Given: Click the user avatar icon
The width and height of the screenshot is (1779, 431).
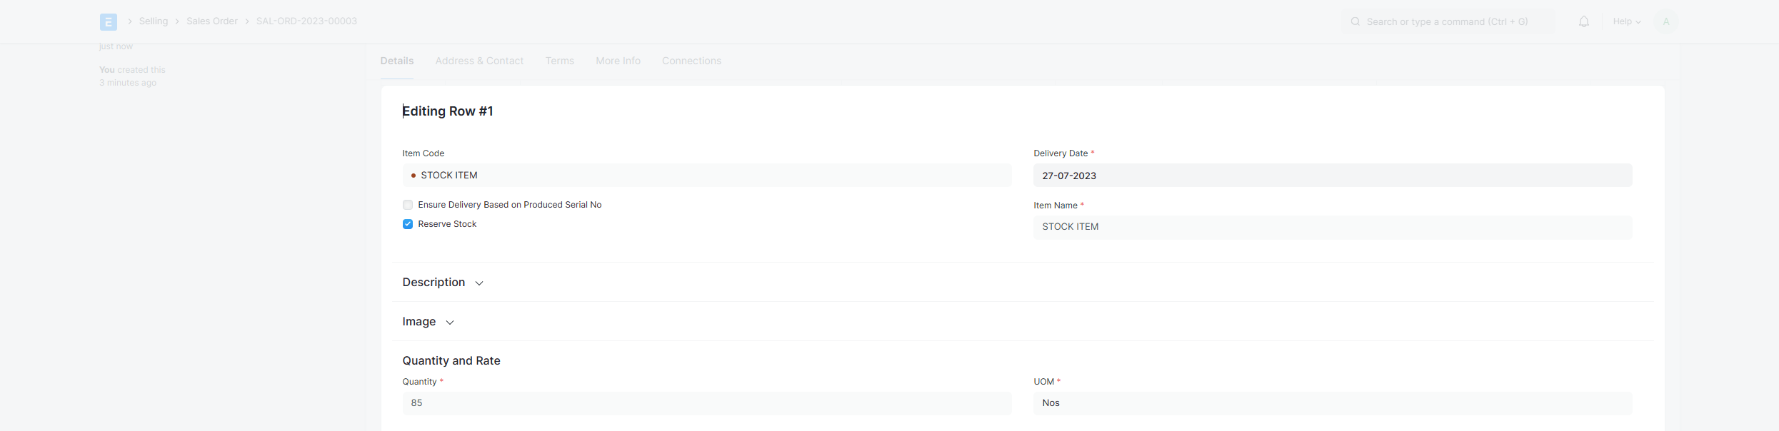Looking at the screenshot, I should 1665,22.
